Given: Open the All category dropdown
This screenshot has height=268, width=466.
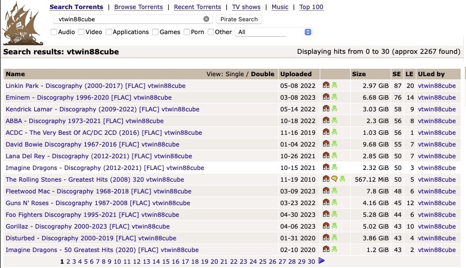Looking at the screenshot, I should click(273, 32).
